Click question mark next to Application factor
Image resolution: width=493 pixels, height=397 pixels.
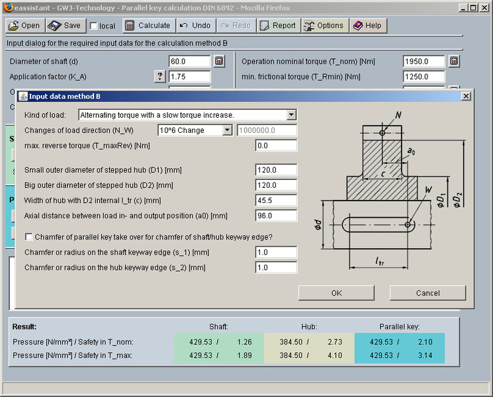point(160,77)
